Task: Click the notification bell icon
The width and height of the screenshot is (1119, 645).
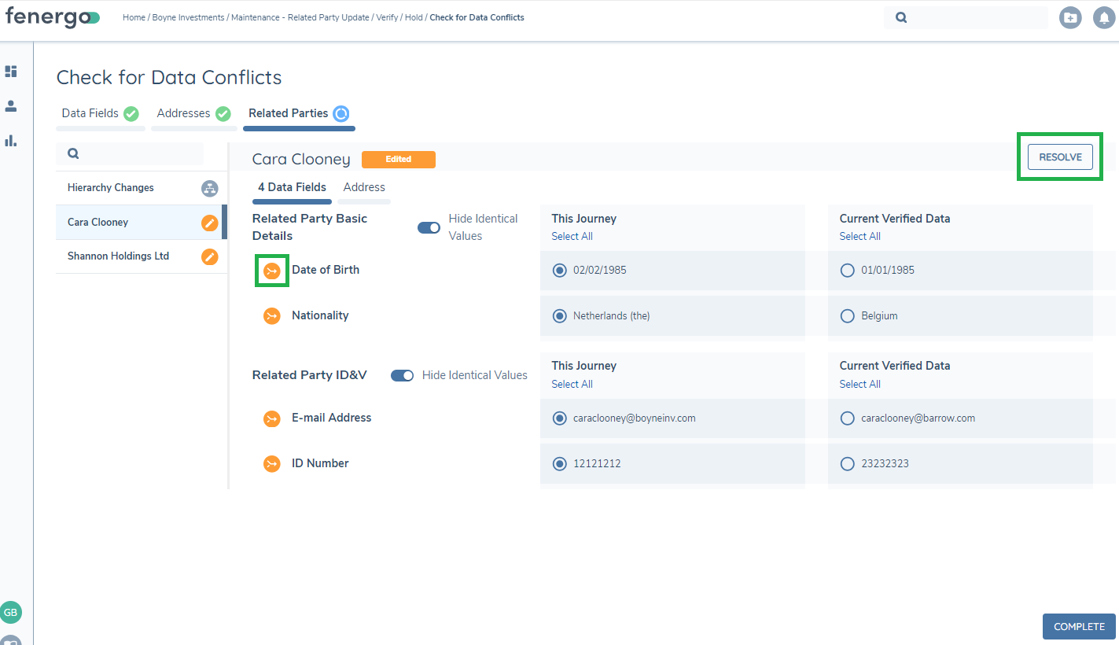Action: (1104, 17)
